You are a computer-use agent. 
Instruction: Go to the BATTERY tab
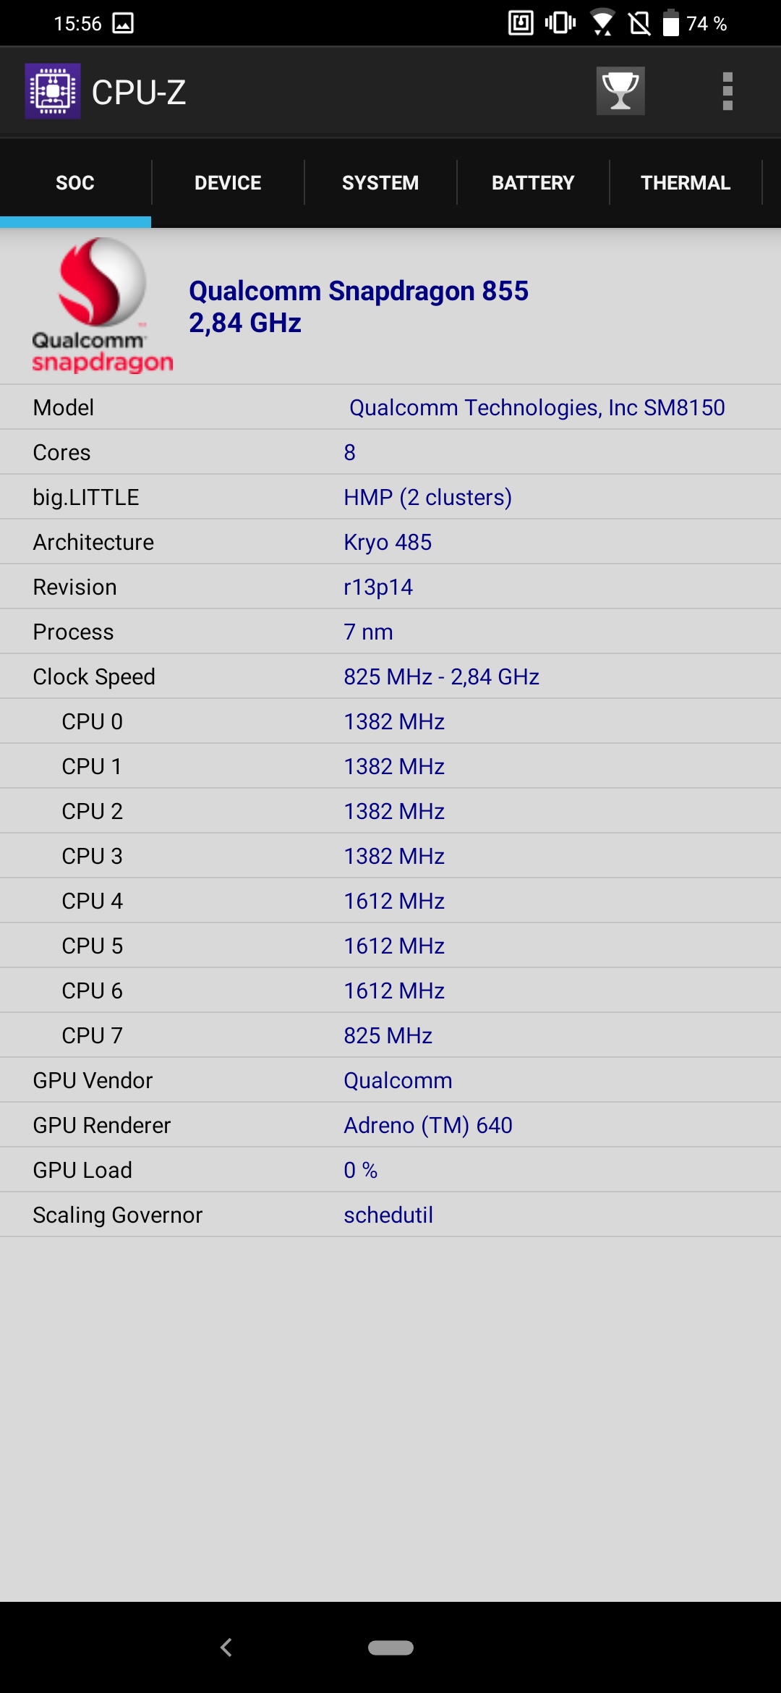coord(533,183)
